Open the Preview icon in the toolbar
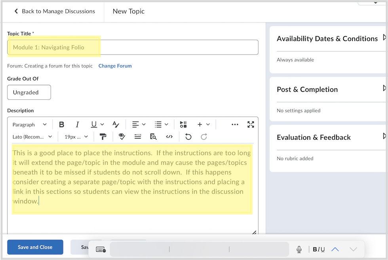This screenshot has width=388, height=260. tap(153, 137)
